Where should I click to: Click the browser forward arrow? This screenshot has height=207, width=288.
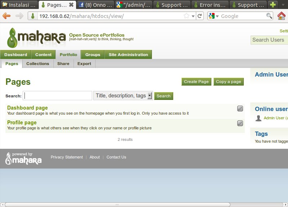pos(19,16)
